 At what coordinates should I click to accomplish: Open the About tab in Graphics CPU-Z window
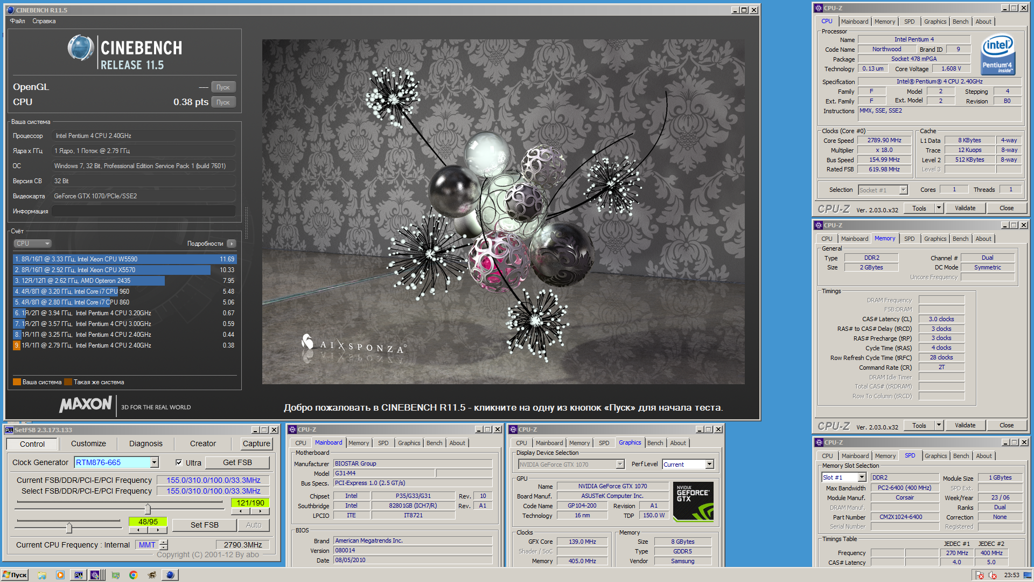click(678, 443)
